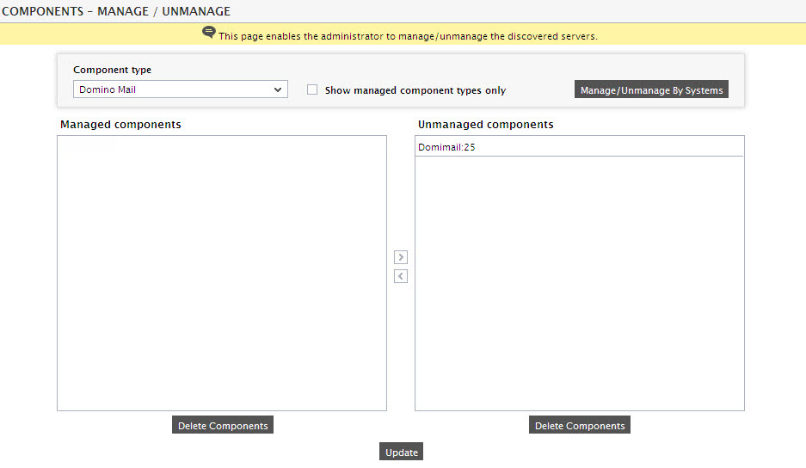Click the yellow banner administrator info text
The image size is (806, 468).
(408, 36)
